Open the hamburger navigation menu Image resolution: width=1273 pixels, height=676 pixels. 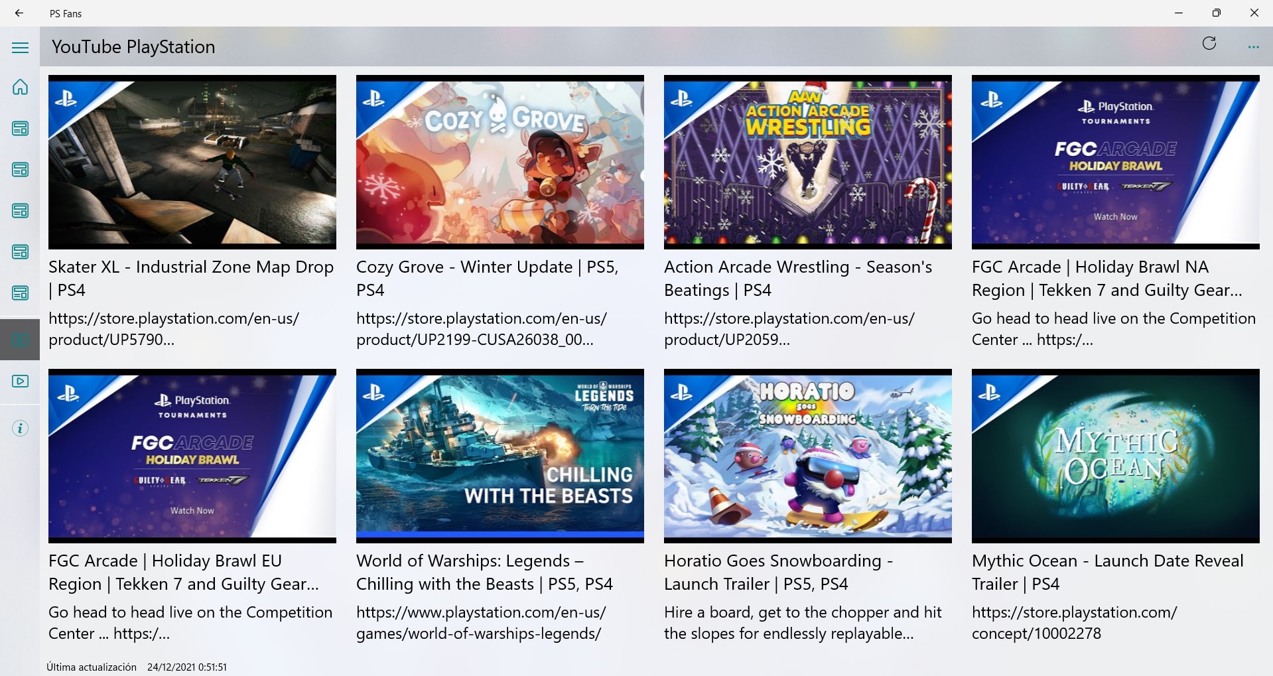click(21, 47)
